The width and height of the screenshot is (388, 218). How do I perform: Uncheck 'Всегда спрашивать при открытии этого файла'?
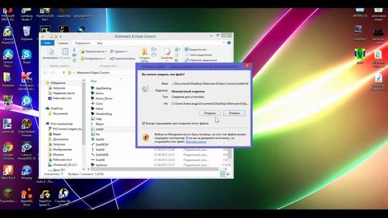[143, 123]
